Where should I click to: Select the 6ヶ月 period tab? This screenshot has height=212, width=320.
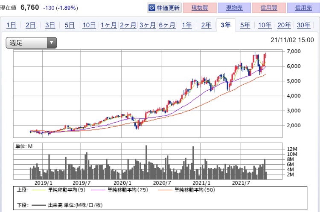(x=167, y=25)
